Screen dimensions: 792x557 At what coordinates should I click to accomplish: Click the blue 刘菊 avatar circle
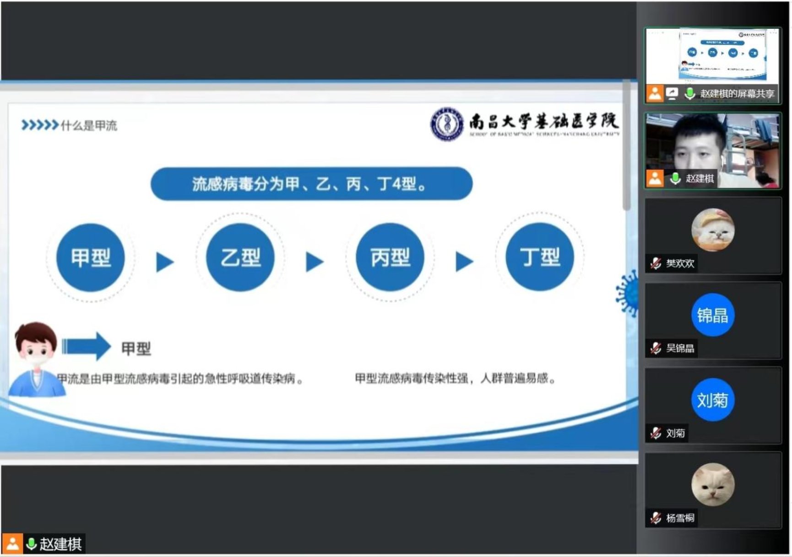point(713,400)
